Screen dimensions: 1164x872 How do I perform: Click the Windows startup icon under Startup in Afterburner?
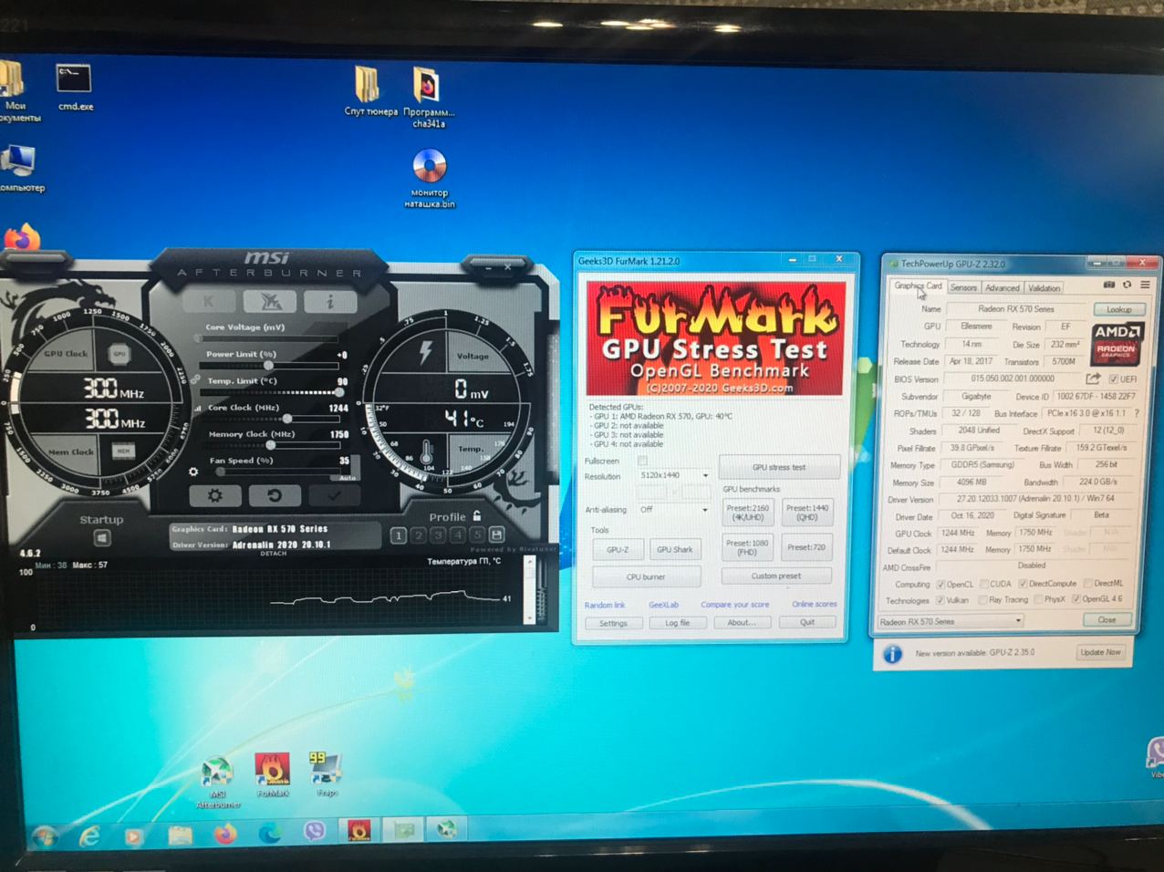[x=101, y=538]
